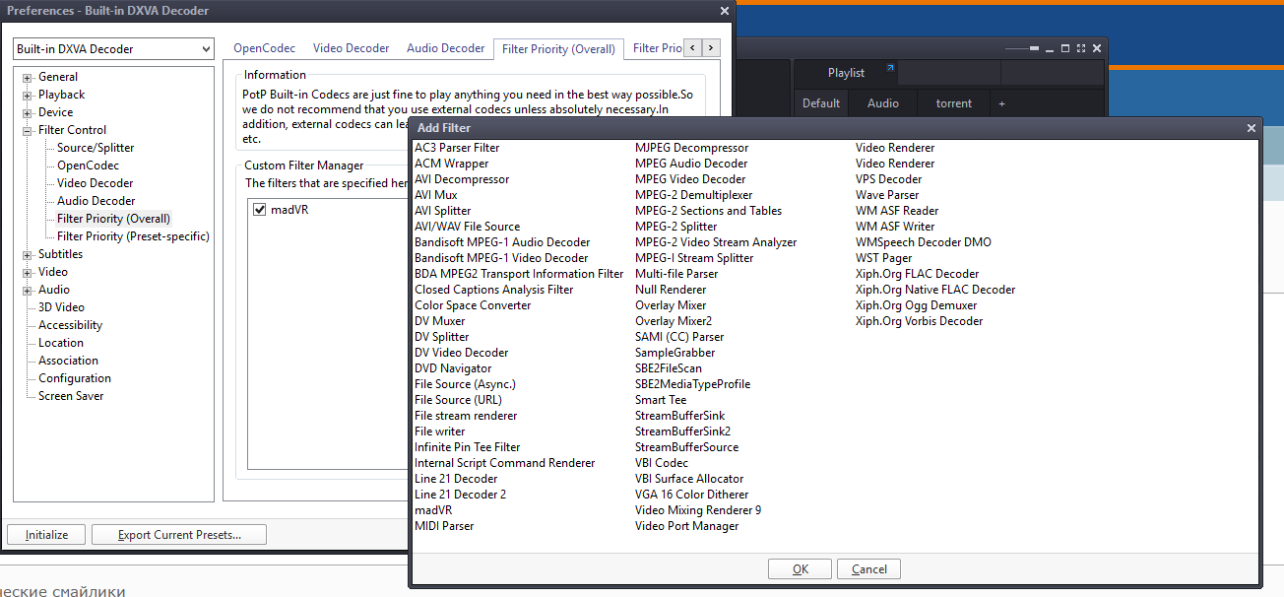Click the player's maximize window icon
1284x597 pixels.
(x=1065, y=48)
